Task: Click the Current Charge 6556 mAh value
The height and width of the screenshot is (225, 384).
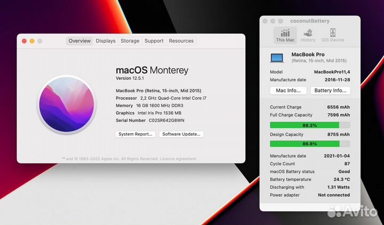Action: click(x=339, y=107)
